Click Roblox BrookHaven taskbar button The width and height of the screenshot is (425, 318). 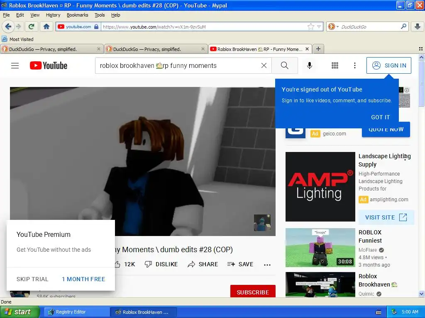pyautogui.click(x=144, y=312)
